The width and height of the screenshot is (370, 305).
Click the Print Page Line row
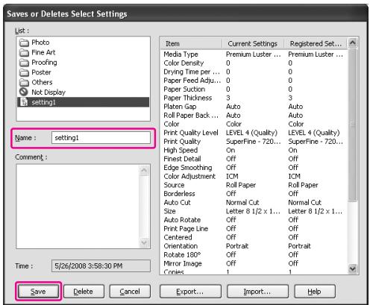254,228
